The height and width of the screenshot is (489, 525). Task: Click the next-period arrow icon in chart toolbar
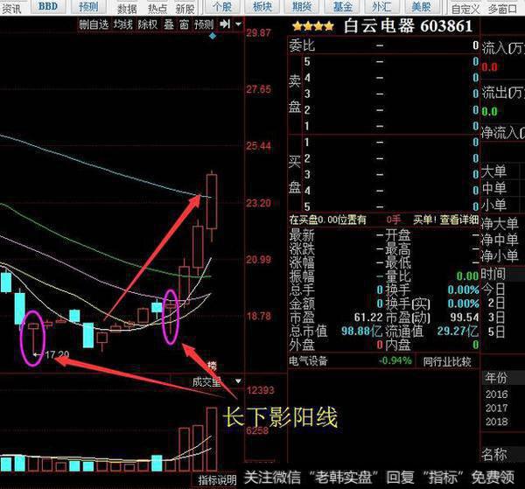coord(227,24)
